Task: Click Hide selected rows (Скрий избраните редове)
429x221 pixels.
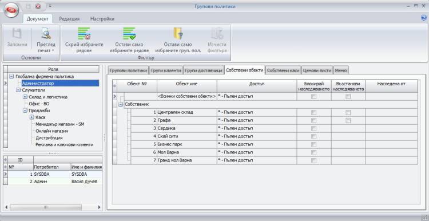Action: pos(84,40)
